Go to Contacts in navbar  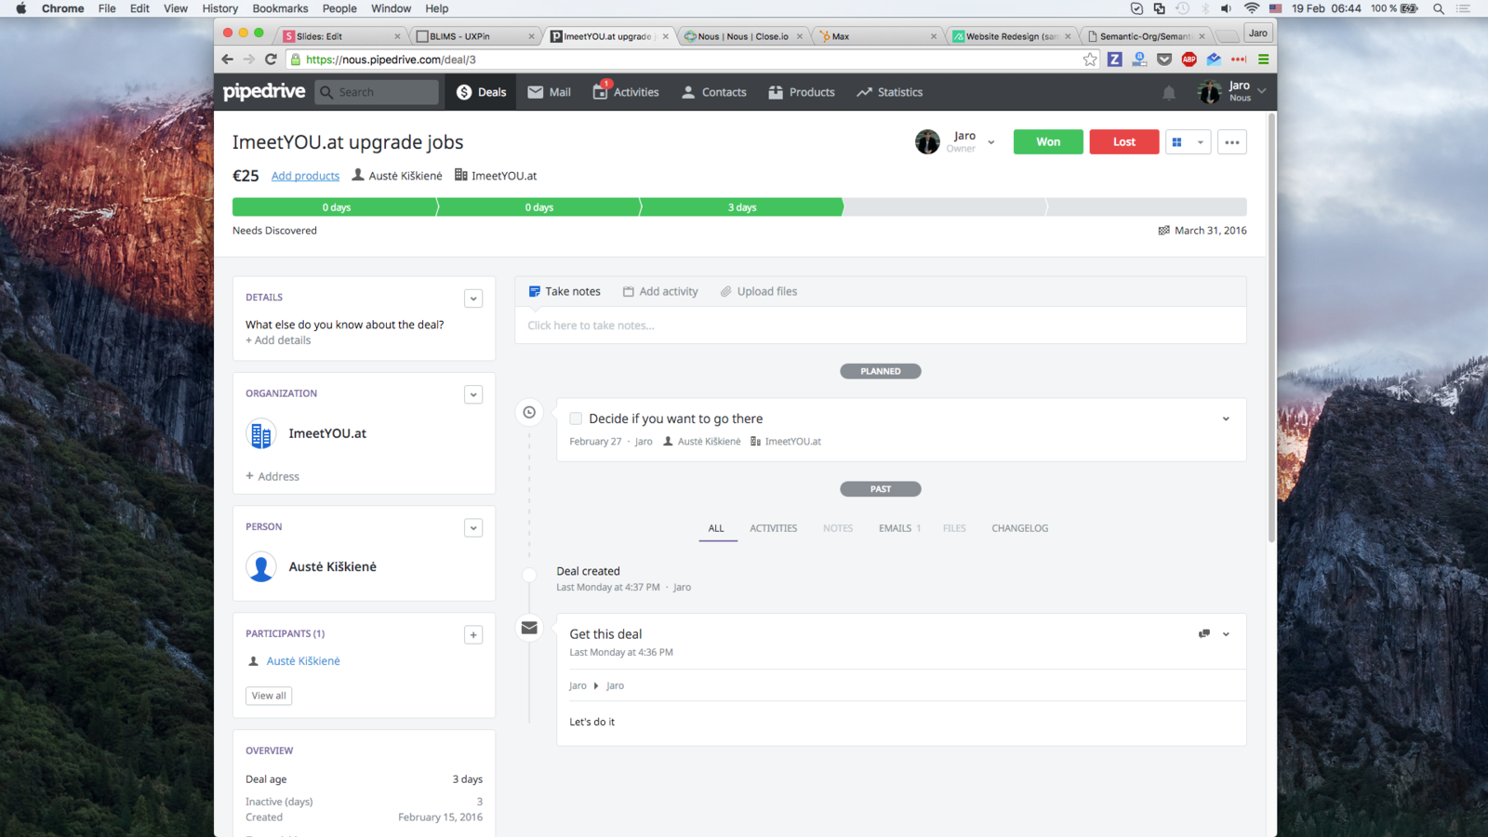[714, 92]
